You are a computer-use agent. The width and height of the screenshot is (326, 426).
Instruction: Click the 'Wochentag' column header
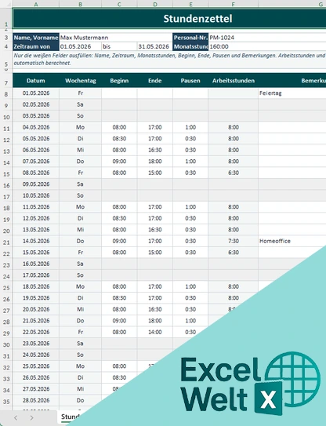coord(81,81)
